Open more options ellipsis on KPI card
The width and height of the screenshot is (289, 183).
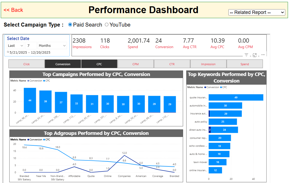[263, 55]
